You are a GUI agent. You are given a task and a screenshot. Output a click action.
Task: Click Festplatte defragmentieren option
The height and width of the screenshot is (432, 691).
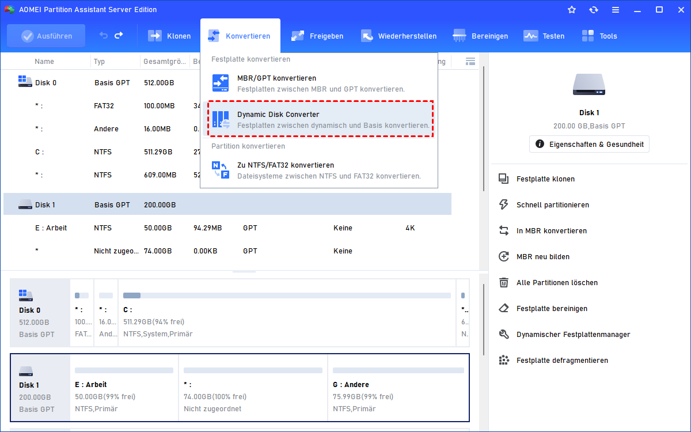tap(562, 361)
